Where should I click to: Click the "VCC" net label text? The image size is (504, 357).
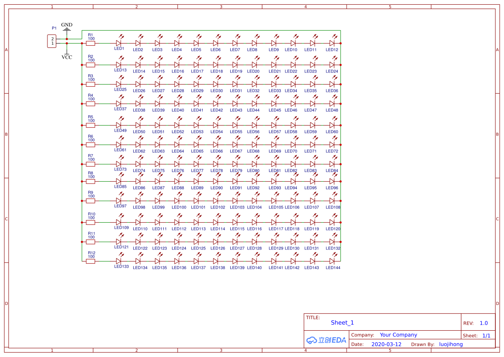67,57
